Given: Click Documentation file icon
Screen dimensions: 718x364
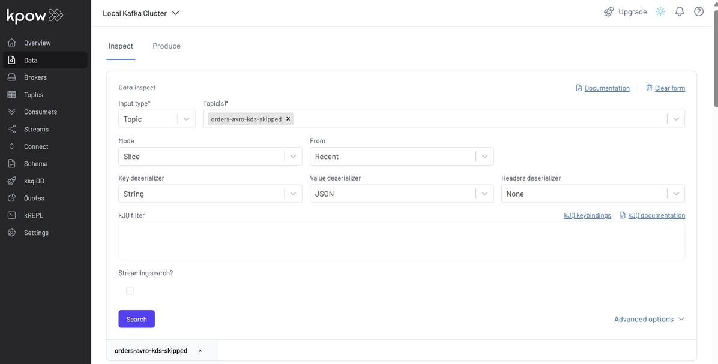Looking at the screenshot, I should pyautogui.click(x=579, y=88).
